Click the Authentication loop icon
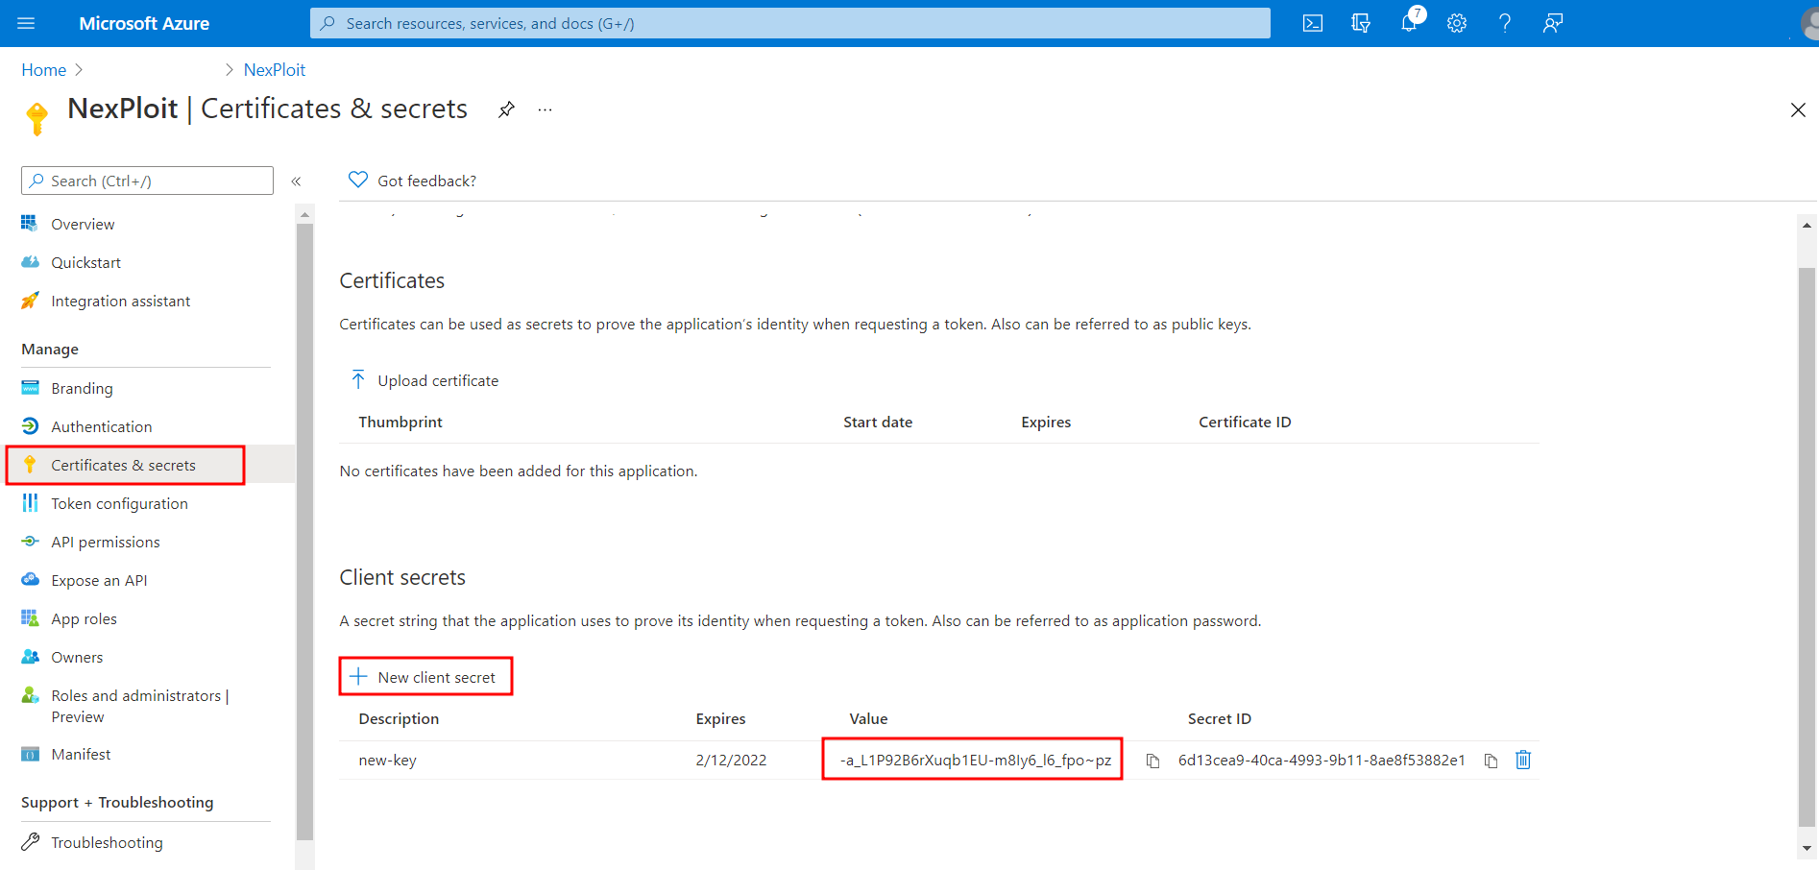Screen dimensions: 1819x870 click(x=30, y=425)
